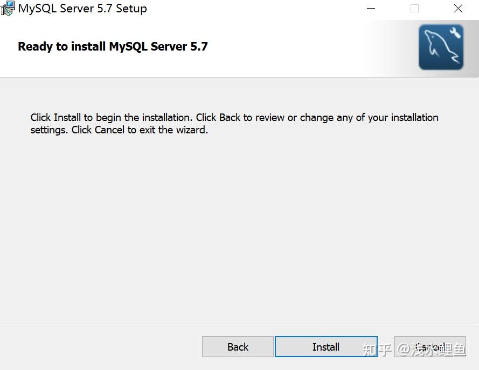Close the MySQL Server Setup window
The width and height of the screenshot is (479, 370).
(458, 9)
